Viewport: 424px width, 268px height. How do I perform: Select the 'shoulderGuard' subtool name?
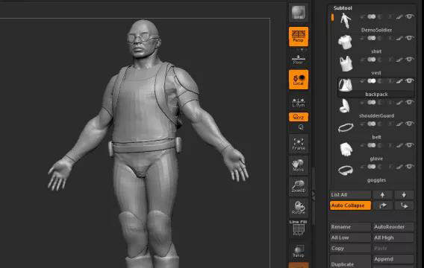click(x=376, y=115)
